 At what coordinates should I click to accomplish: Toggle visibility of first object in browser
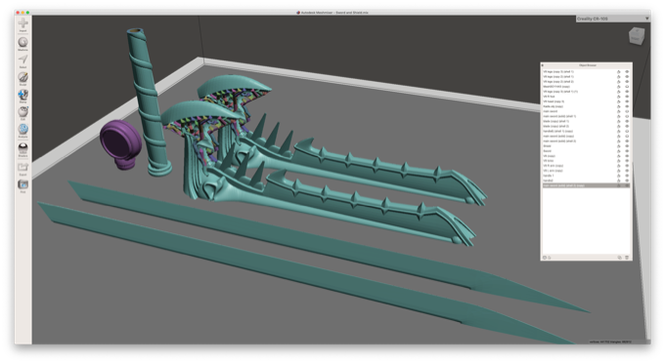(x=627, y=71)
